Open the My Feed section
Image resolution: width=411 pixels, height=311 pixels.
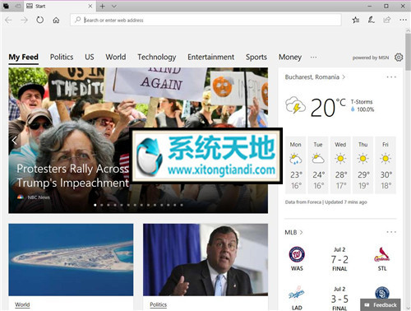[x=23, y=57]
